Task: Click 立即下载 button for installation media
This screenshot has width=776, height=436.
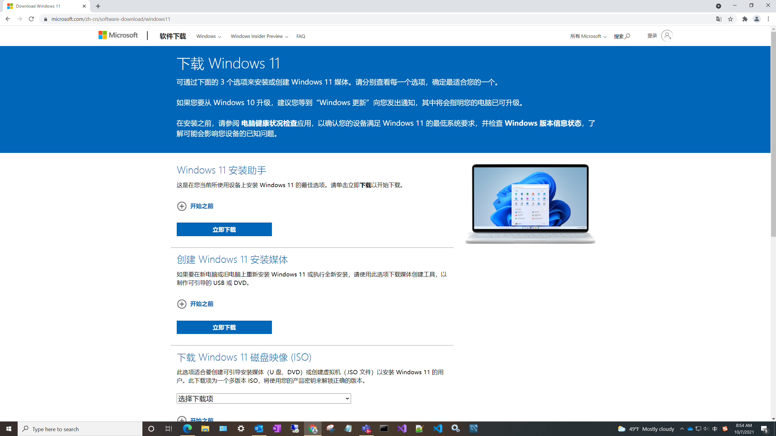Action: click(x=224, y=327)
